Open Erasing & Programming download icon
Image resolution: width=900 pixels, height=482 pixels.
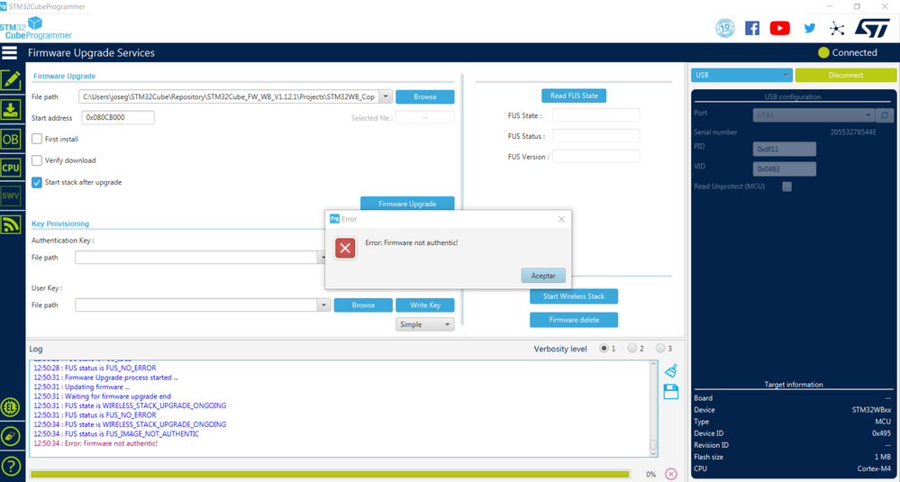pyautogui.click(x=11, y=109)
